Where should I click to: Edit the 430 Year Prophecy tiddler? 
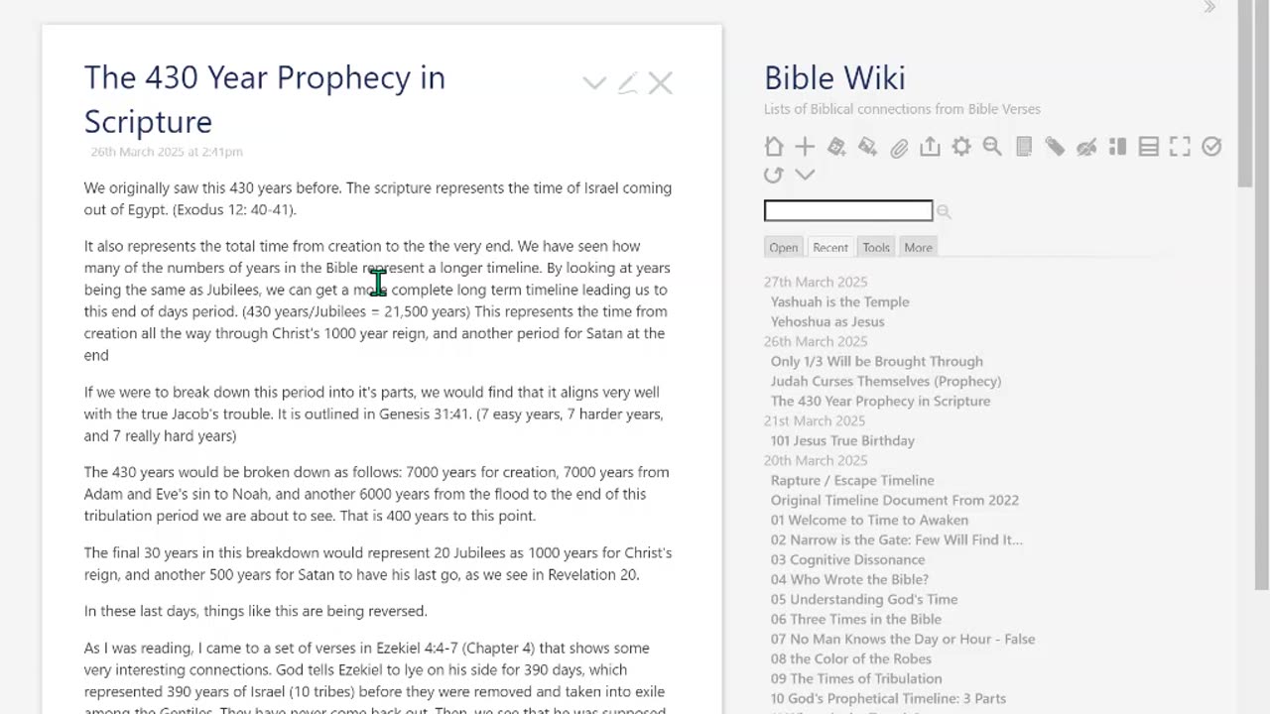(627, 83)
